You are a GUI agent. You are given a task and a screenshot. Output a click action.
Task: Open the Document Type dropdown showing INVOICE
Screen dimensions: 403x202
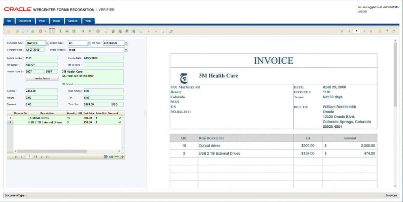pyautogui.click(x=37, y=43)
